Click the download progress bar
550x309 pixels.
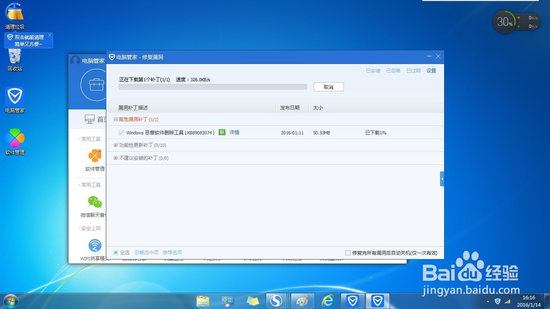[x=212, y=87]
